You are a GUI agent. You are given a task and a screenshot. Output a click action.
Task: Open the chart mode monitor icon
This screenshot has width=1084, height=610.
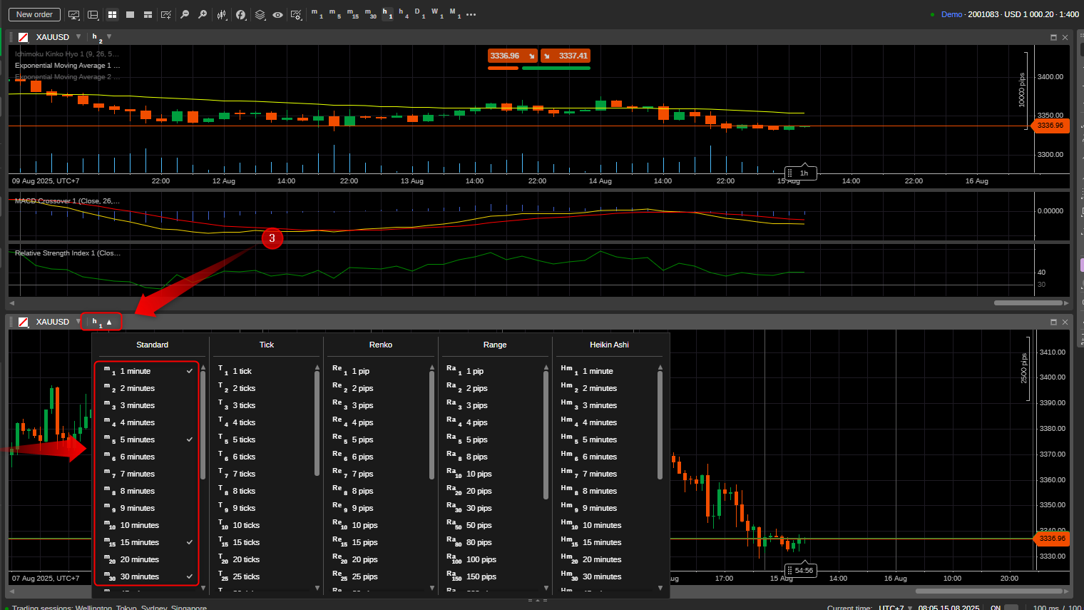point(73,14)
